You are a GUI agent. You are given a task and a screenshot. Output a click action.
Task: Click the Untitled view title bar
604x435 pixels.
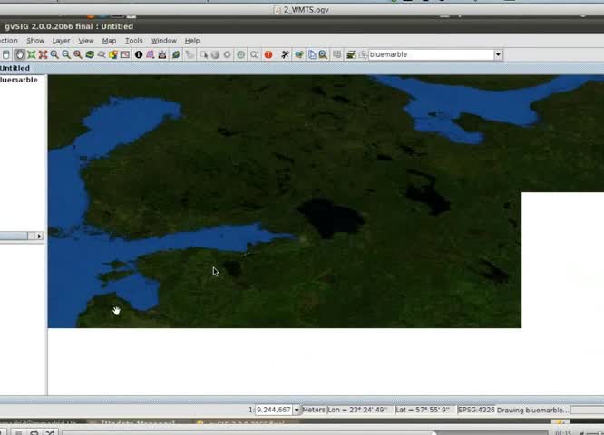tap(302, 68)
